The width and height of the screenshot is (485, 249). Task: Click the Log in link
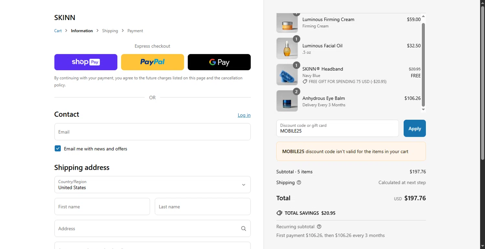tap(244, 115)
